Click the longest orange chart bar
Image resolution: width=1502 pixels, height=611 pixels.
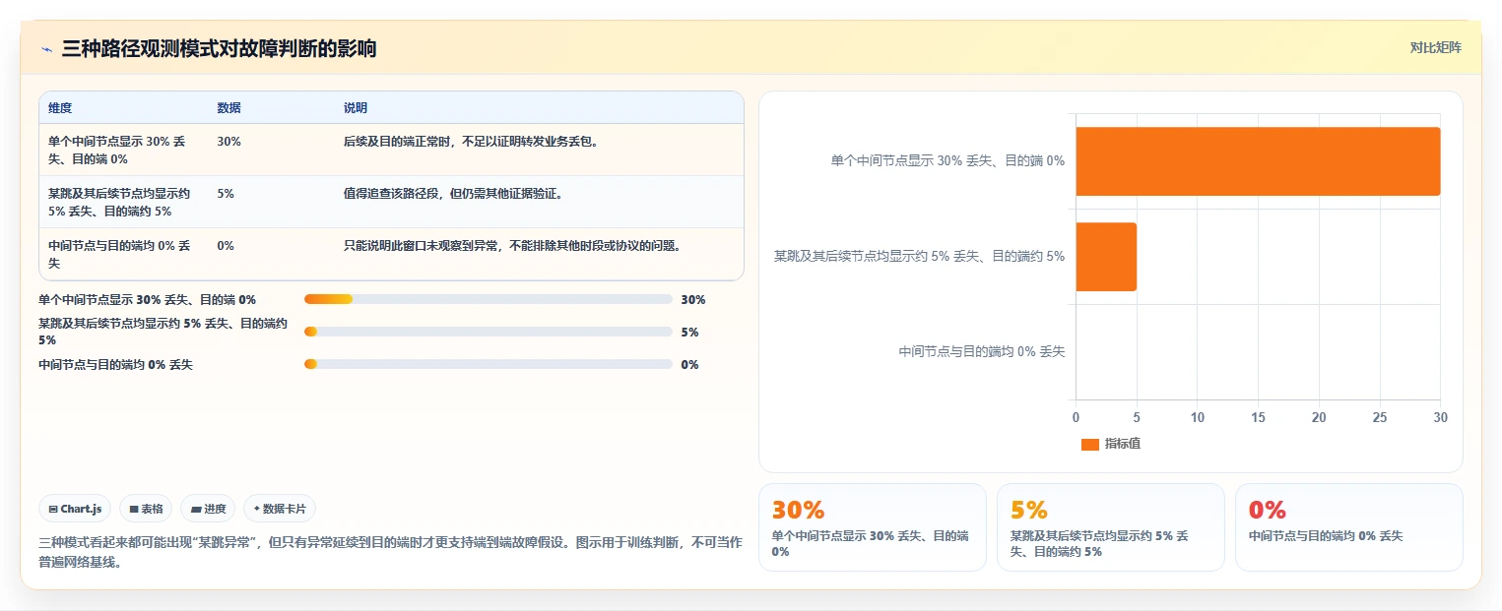click(x=1258, y=161)
